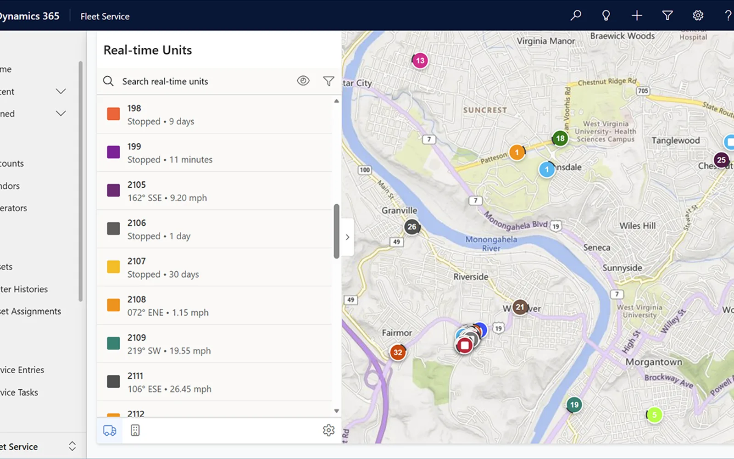This screenshot has height=459, width=734.
Task: Click the plus icon to create new record
Action: [637, 16]
